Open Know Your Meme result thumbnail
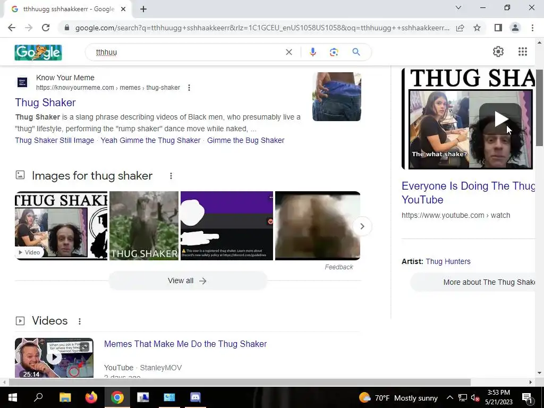The image size is (544, 408). tap(336, 97)
